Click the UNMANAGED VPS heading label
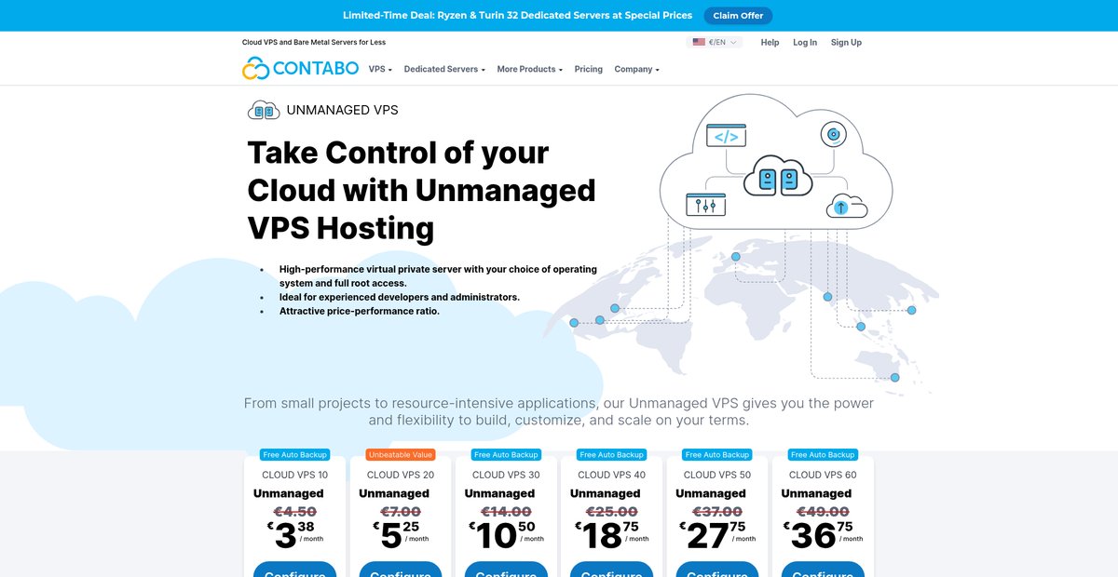The width and height of the screenshot is (1118, 577). pos(342,110)
